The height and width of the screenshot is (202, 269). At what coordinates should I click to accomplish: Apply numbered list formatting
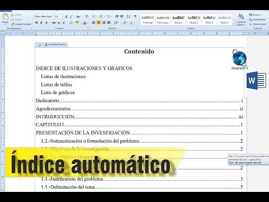pos(101,16)
